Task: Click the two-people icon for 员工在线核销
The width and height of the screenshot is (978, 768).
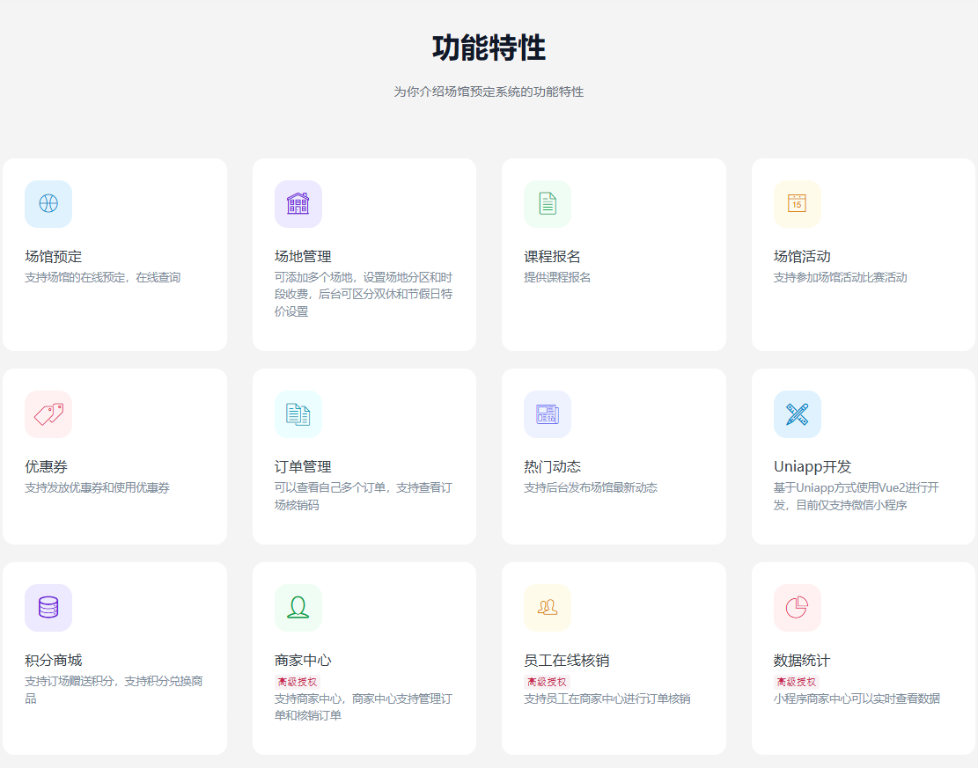Action: pyautogui.click(x=548, y=607)
